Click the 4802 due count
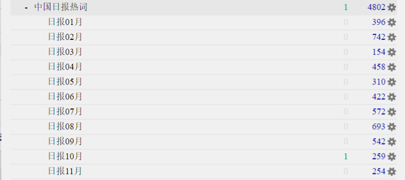This screenshot has width=405, height=180. point(377,7)
